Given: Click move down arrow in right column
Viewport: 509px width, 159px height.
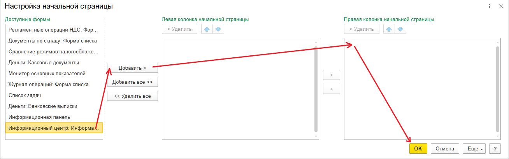Looking at the screenshot, I should [x=400, y=29].
